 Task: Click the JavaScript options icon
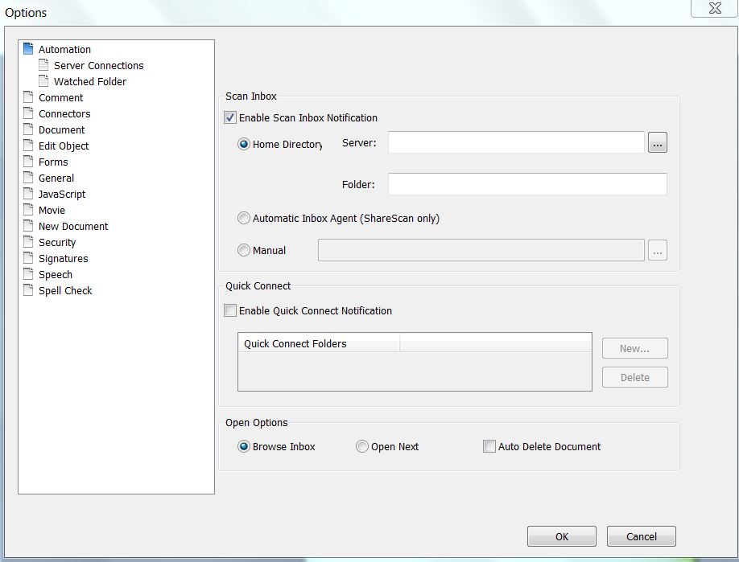tap(28, 194)
